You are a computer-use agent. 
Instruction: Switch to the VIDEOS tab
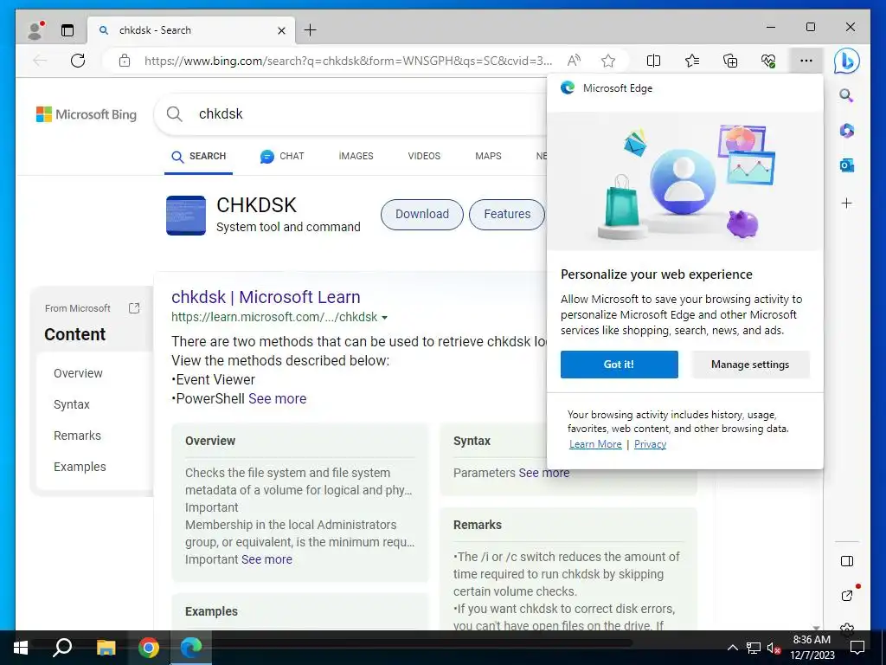click(424, 156)
